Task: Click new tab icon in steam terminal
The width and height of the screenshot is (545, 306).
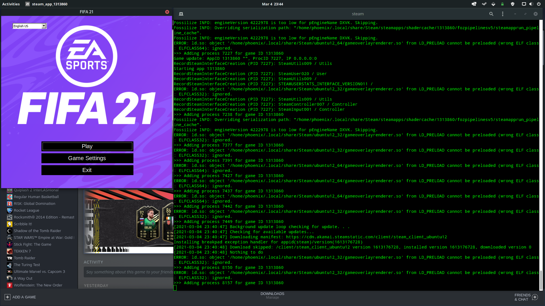Action: (181, 14)
